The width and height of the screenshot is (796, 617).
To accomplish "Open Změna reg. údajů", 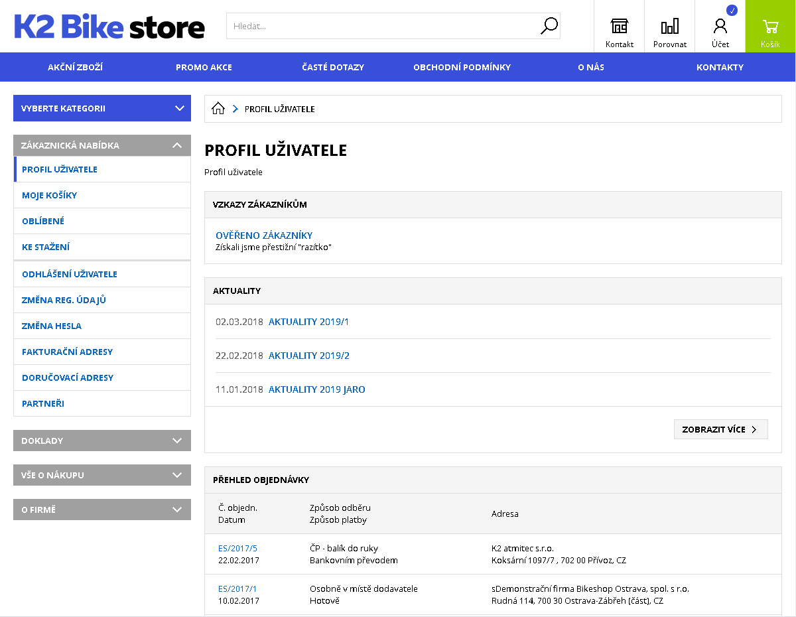I will click(x=102, y=300).
